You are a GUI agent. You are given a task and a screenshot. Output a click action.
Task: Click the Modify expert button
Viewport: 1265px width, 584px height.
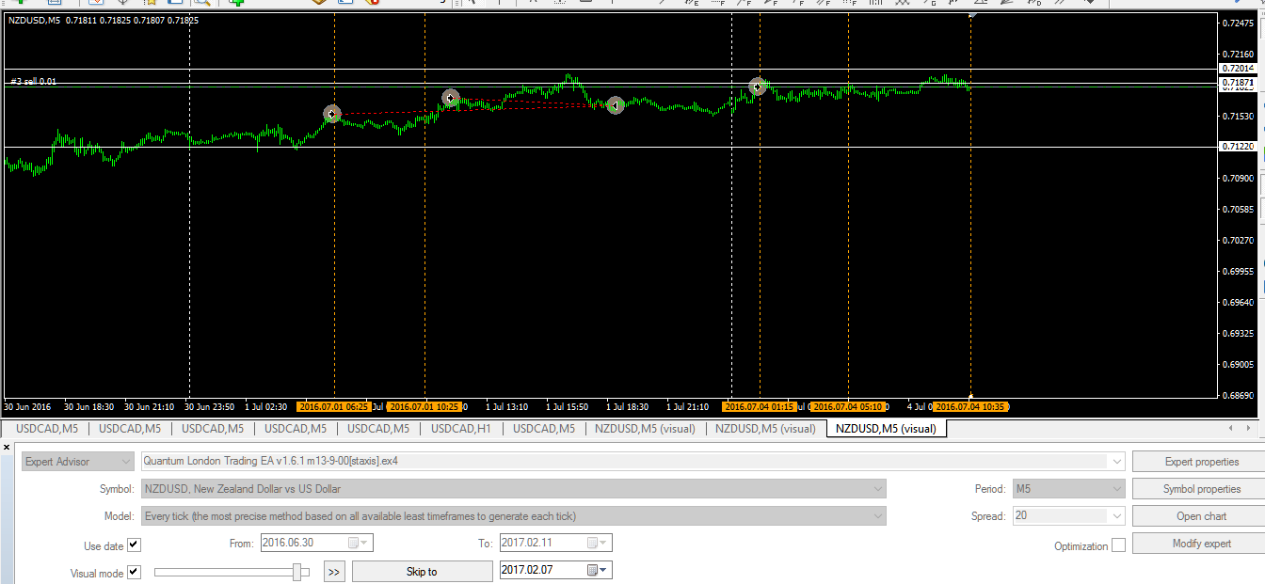coord(1201,544)
